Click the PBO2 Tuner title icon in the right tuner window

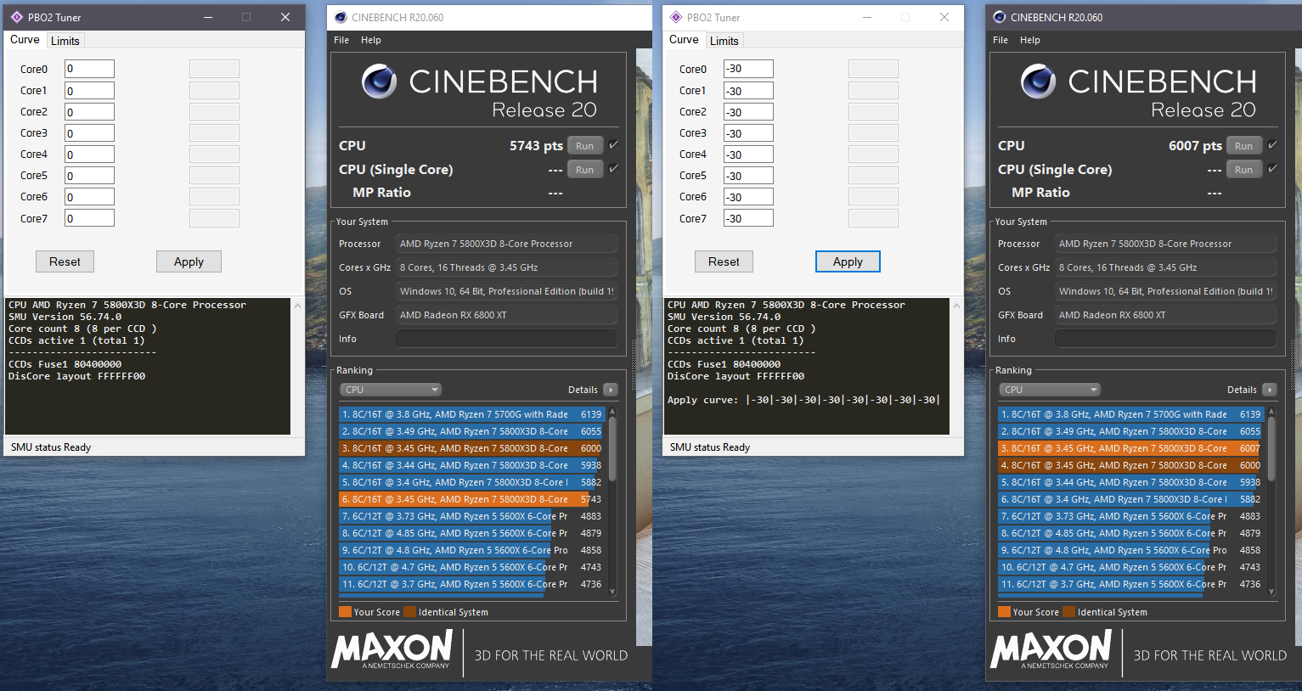click(676, 17)
